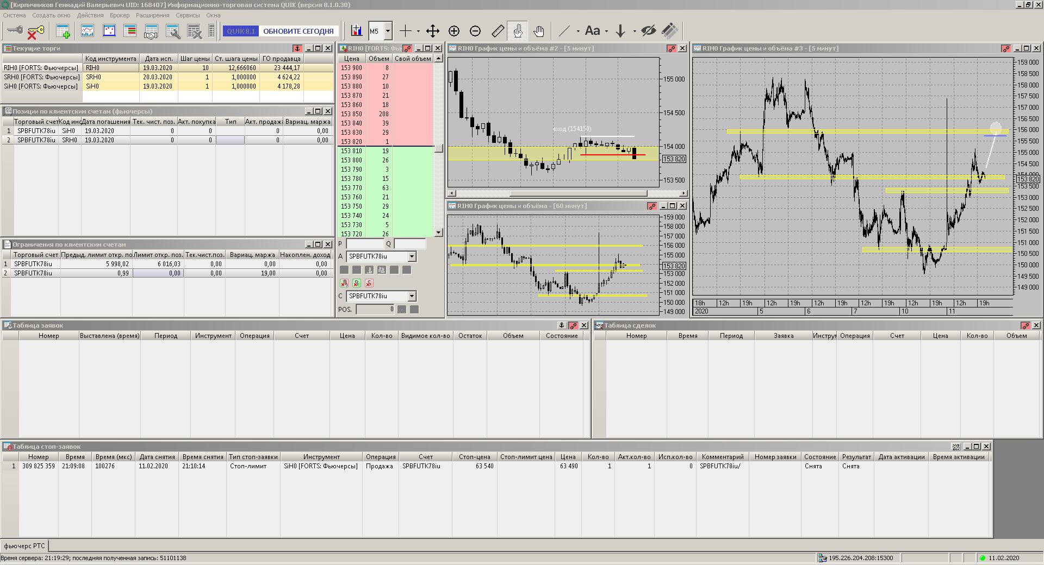Open the Расширения menu
The height and width of the screenshot is (565, 1044).
[x=152, y=15]
